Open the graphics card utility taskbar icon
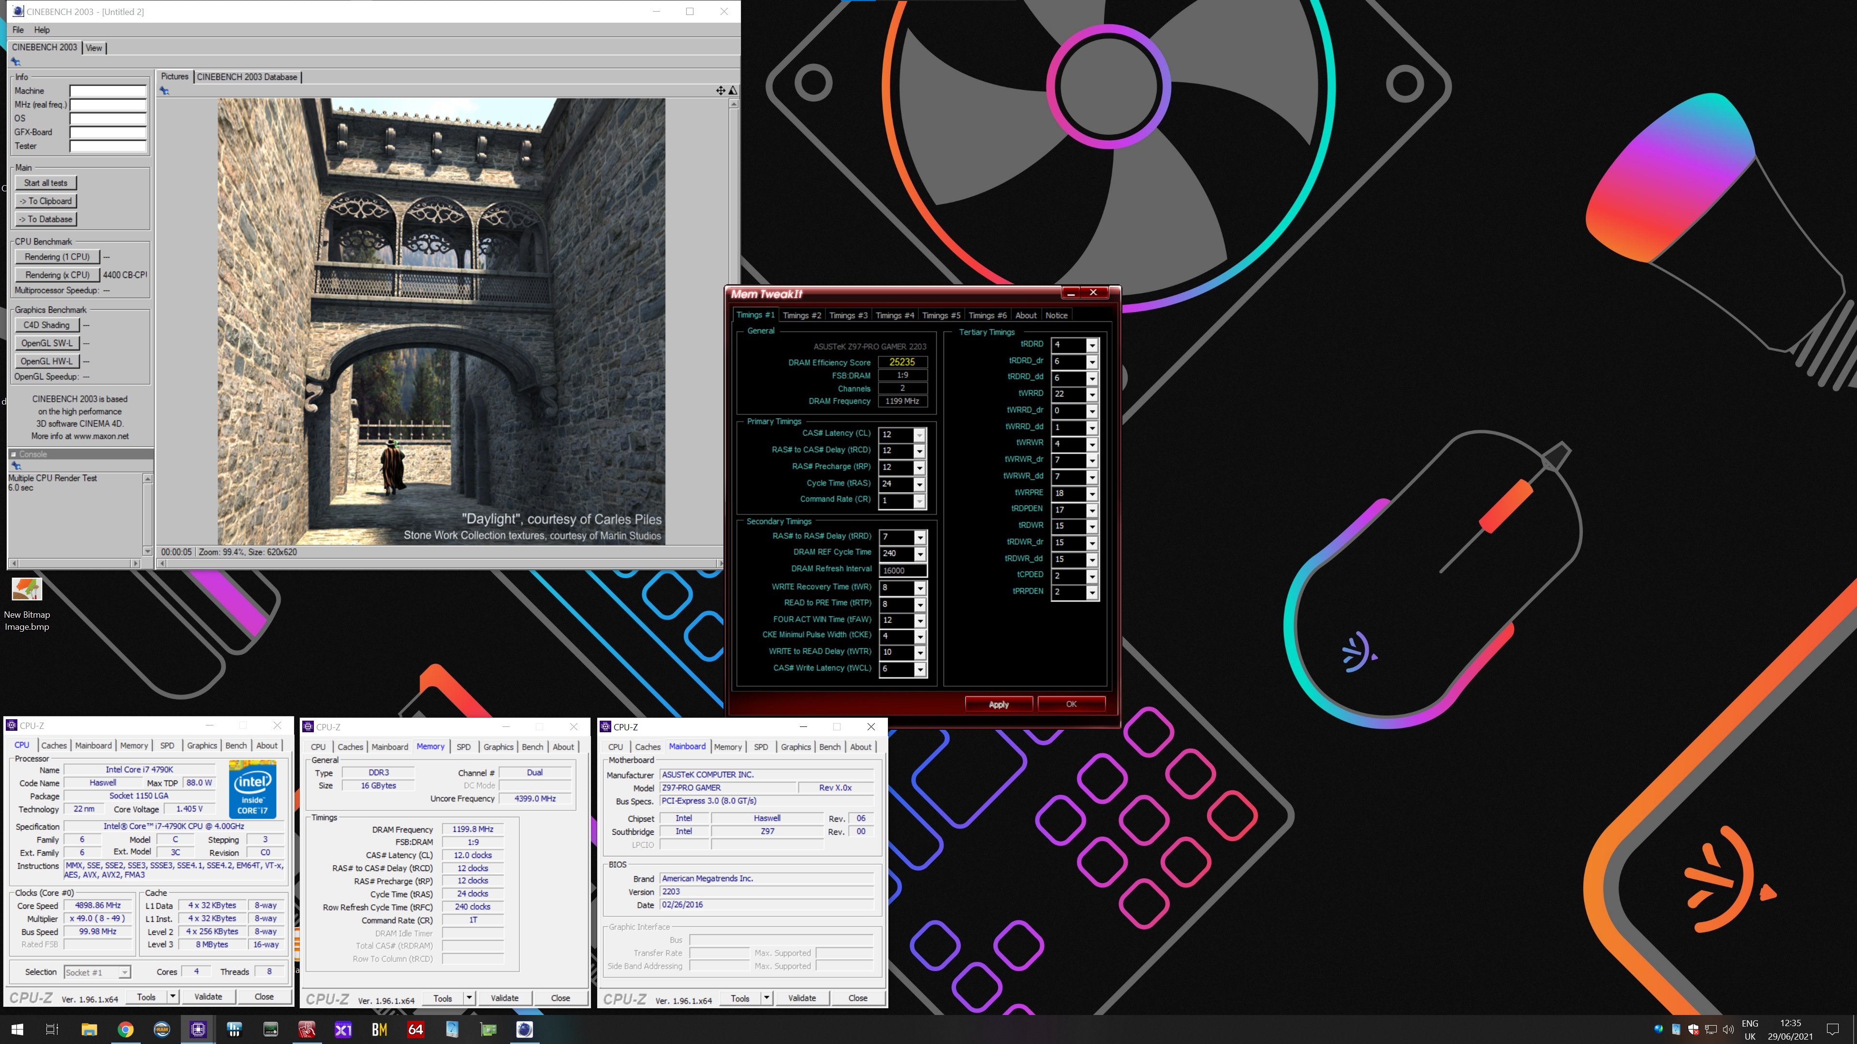This screenshot has height=1044, width=1857. pos(488,1029)
